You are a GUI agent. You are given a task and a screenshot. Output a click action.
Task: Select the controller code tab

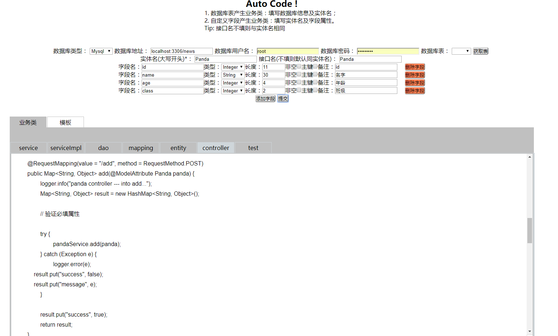216,148
